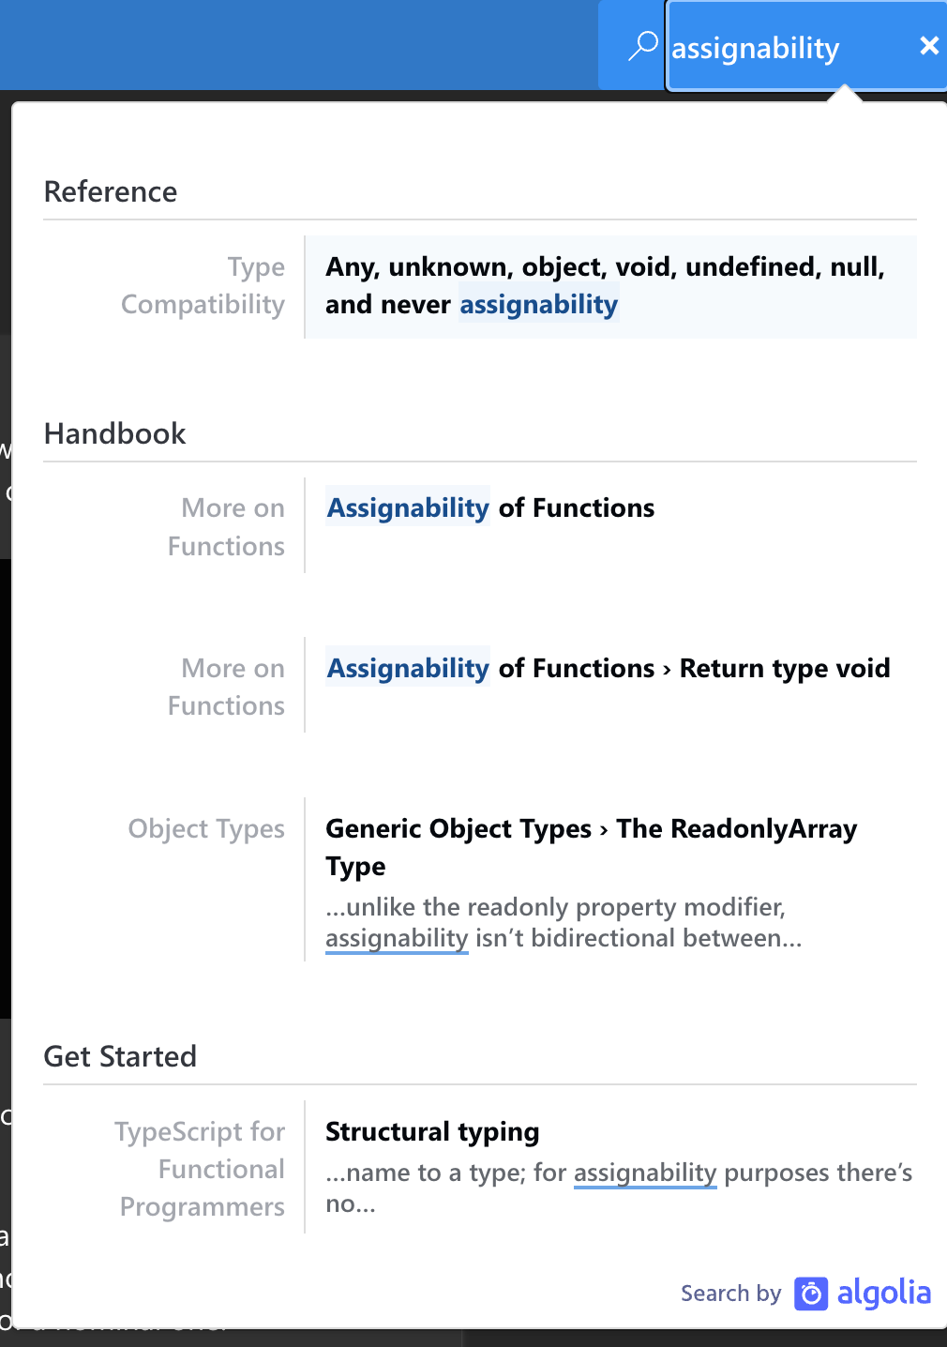Click the magnifying glass search icon

[642, 46]
